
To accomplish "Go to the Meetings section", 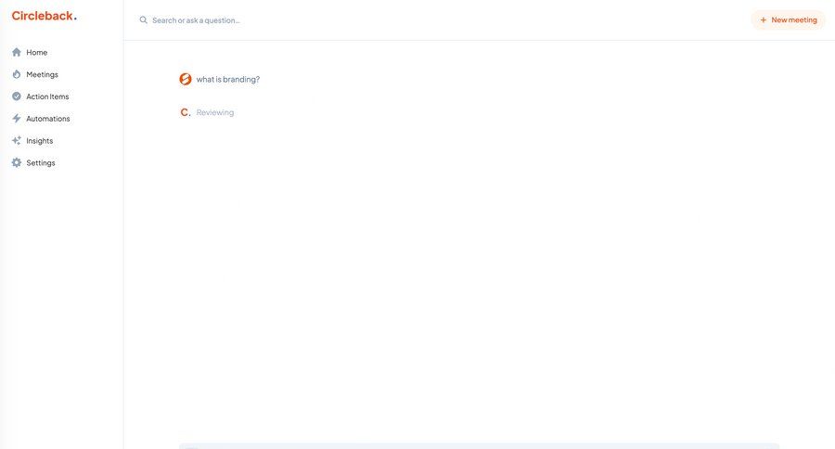I will point(42,74).
